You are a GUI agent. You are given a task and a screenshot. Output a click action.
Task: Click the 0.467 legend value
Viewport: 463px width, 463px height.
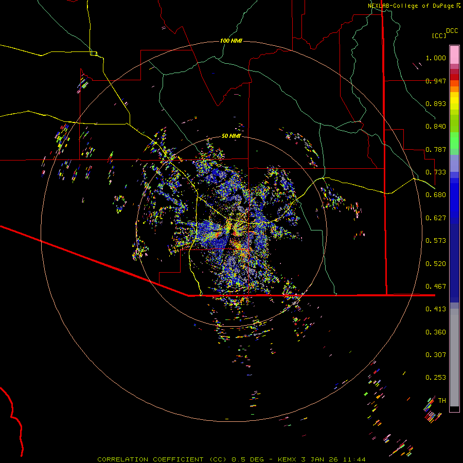tap(436, 287)
